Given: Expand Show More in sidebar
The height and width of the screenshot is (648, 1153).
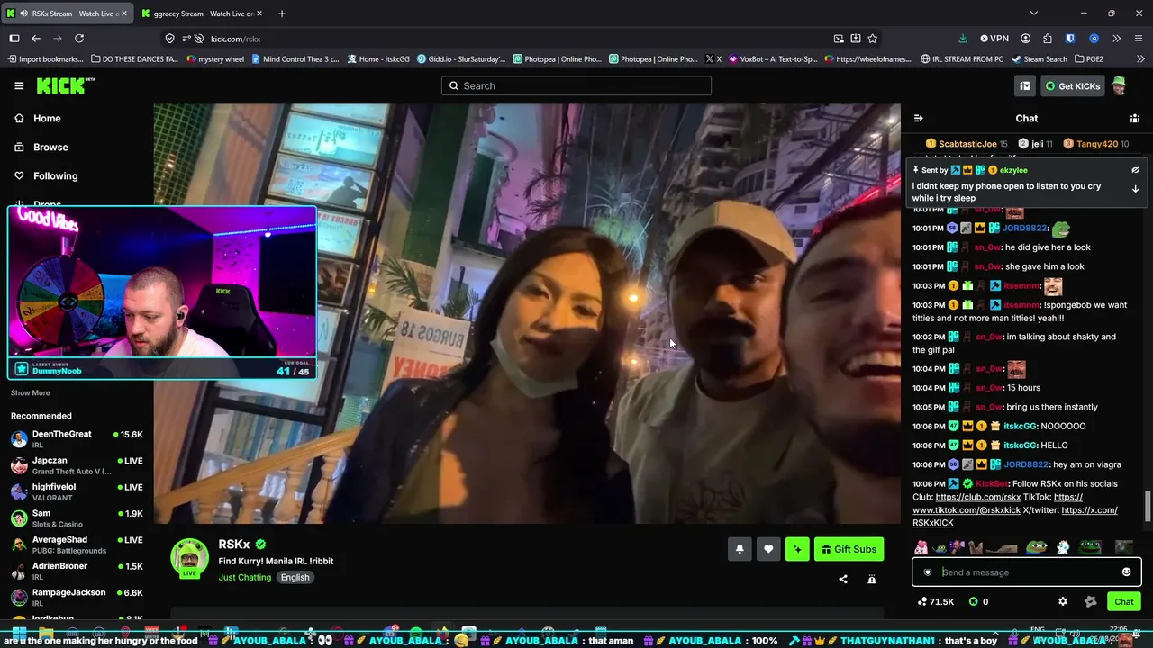Looking at the screenshot, I should 31,392.
